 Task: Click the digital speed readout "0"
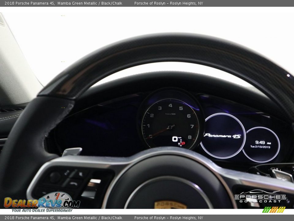pyautogui.click(x=175, y=139)
